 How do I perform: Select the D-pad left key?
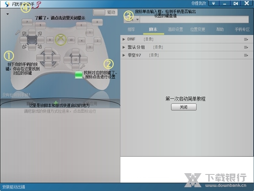[23, 40]
